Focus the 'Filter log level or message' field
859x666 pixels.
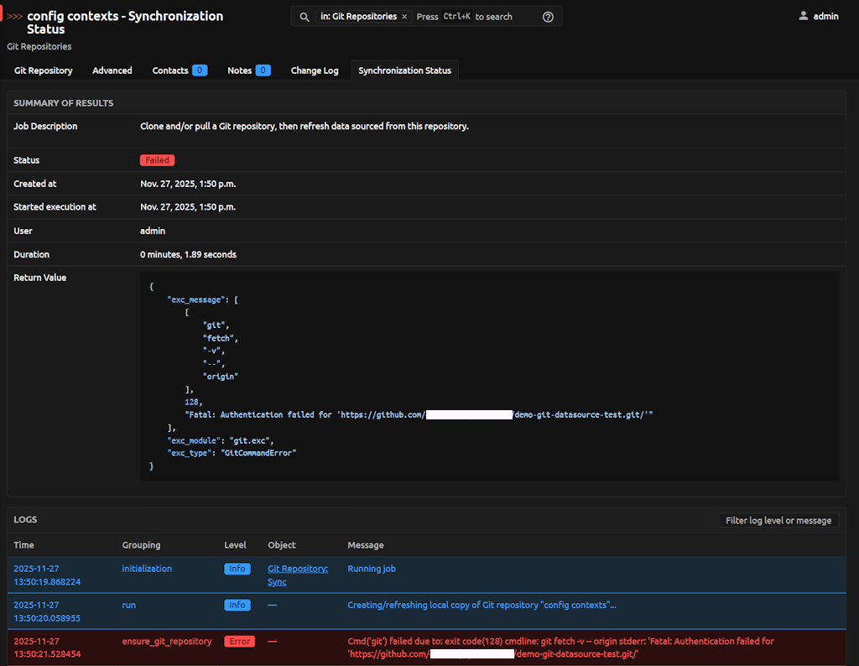coord(778,520)
